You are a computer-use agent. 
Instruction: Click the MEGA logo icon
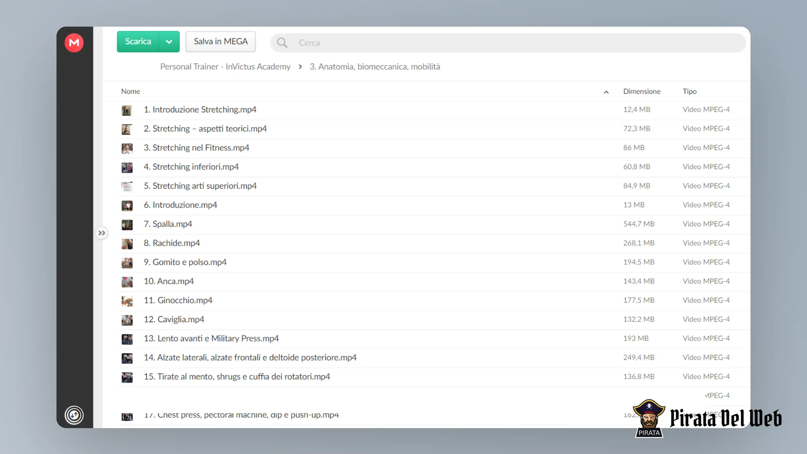[74, 43]
